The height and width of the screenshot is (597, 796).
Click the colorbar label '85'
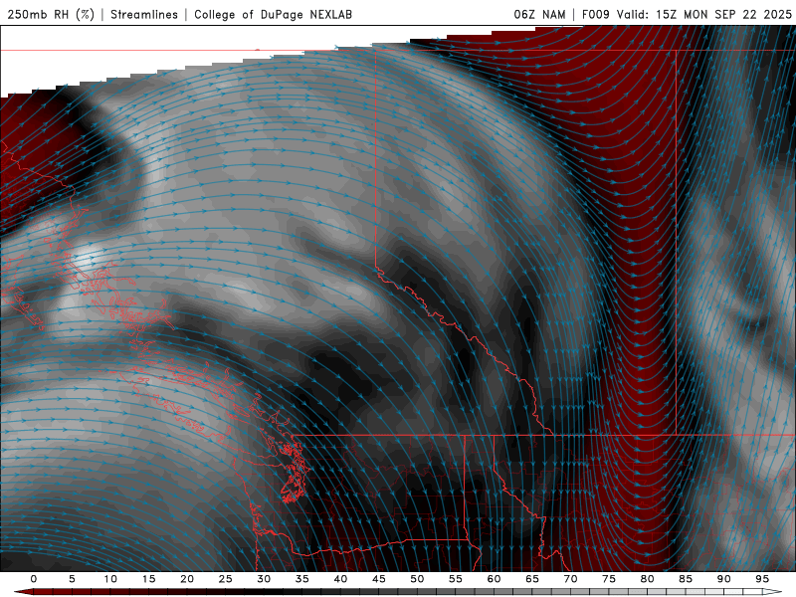686,579
